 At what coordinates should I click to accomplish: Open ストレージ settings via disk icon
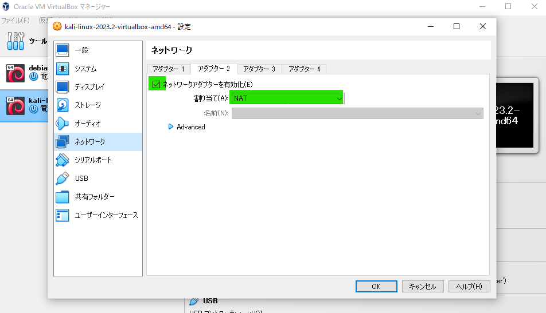pyautogui.click(x=63, y=105)
